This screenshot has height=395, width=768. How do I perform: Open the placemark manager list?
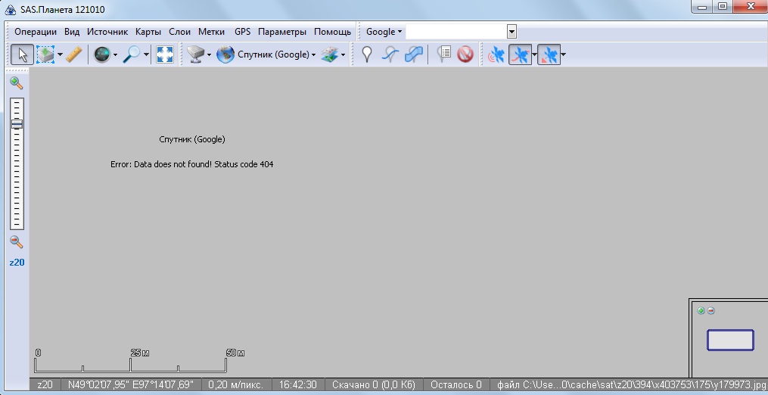(443, 54)
